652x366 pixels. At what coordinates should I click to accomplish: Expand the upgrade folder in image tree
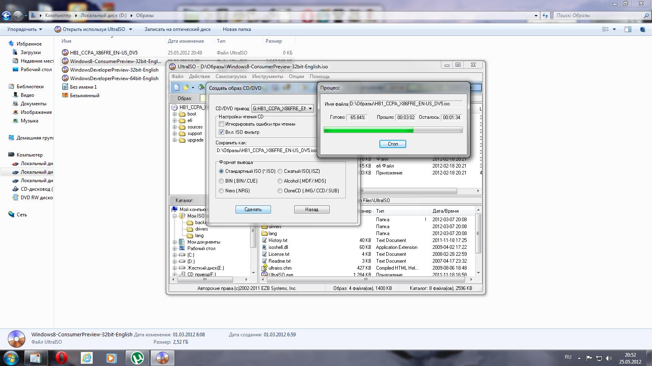[x=175, y=140]
